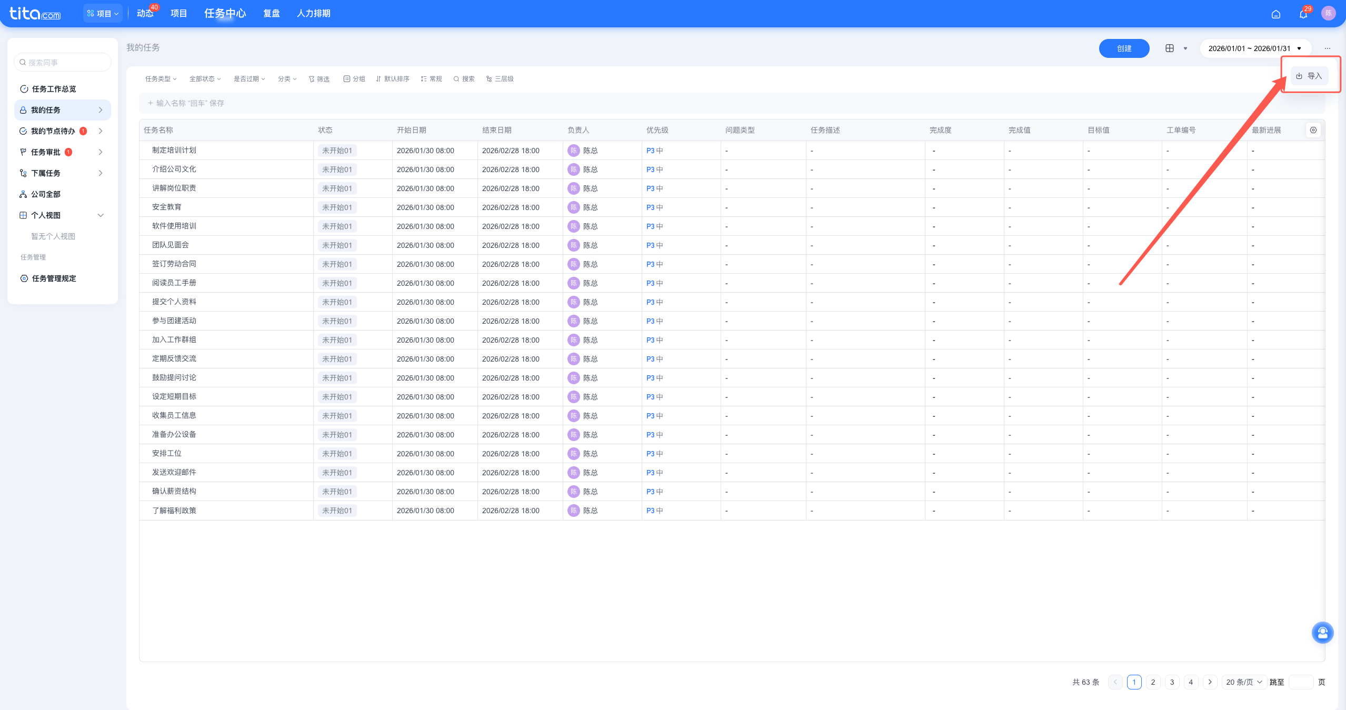Viewport: 1346px width, 710px height.
Task: Click the table view layout icon
Action: point(1170,48)
